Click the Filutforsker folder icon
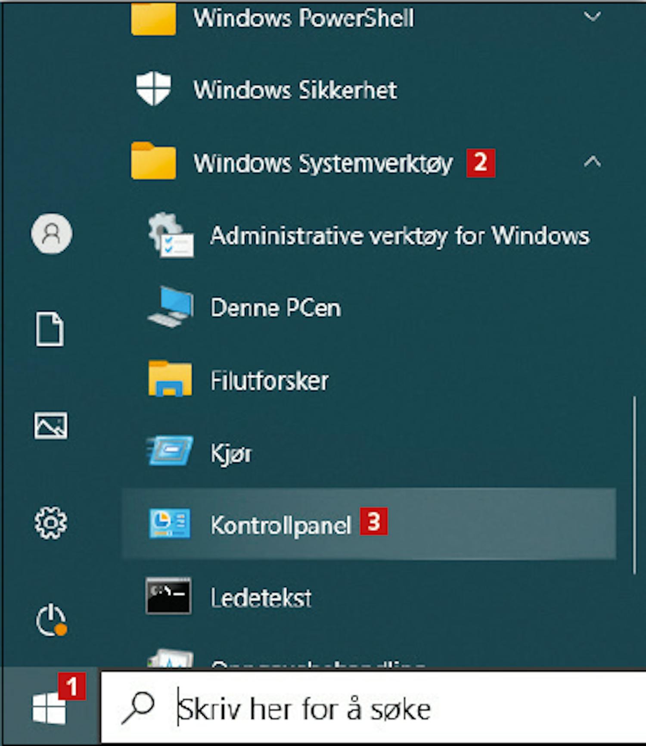The image size is (646, 746). (170, 378)
